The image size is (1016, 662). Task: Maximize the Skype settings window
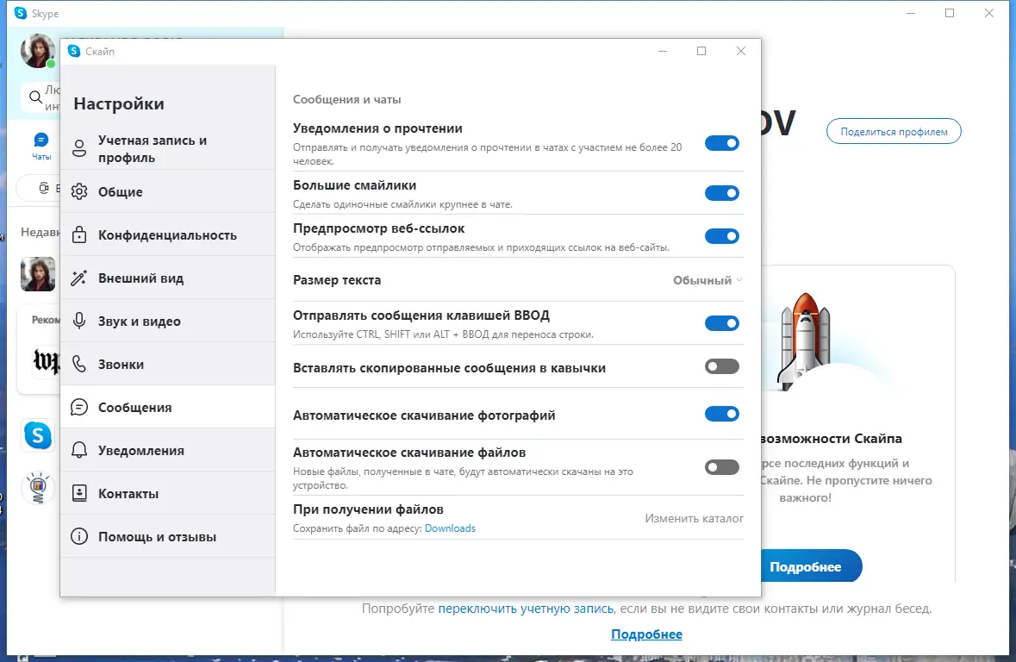(x=701, y=51)
